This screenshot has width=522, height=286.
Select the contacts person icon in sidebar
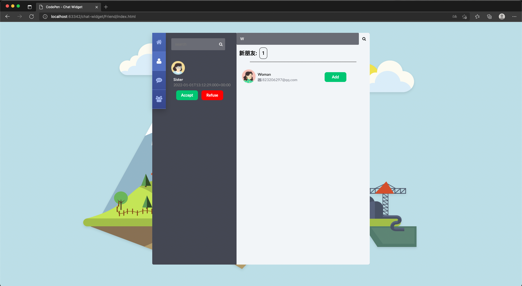159,61
